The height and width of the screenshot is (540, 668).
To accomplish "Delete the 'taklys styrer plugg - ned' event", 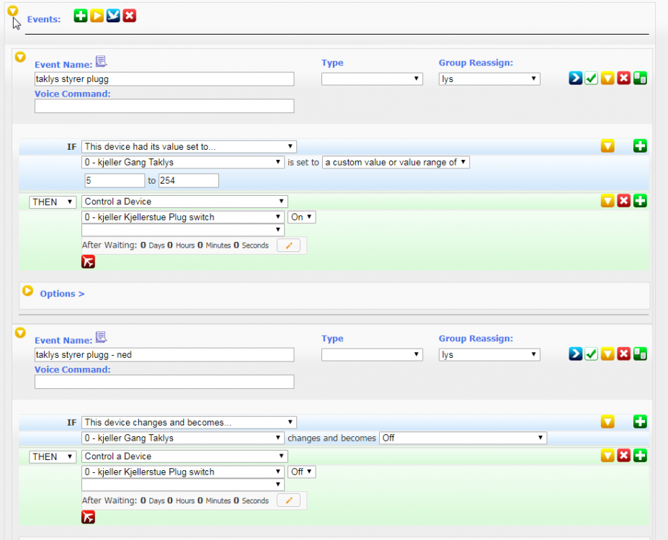I will (x=623, y=354).
